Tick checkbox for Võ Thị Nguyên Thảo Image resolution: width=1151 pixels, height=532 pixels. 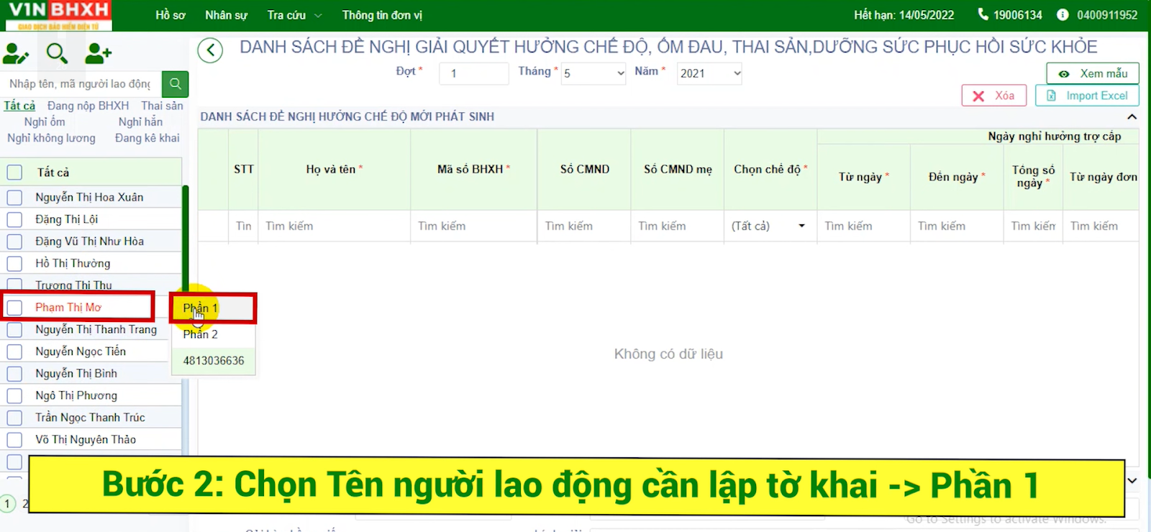(14, 440)
